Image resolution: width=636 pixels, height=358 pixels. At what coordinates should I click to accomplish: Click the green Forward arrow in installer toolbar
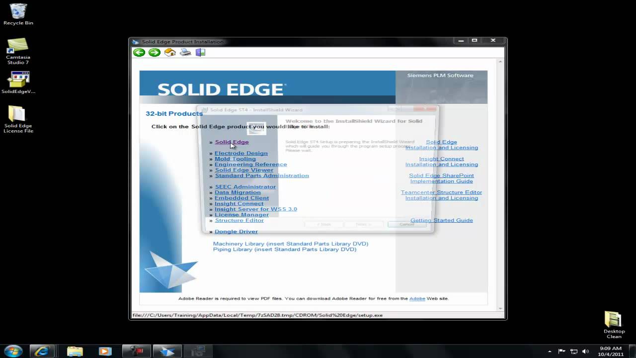(x=155, y=52)
